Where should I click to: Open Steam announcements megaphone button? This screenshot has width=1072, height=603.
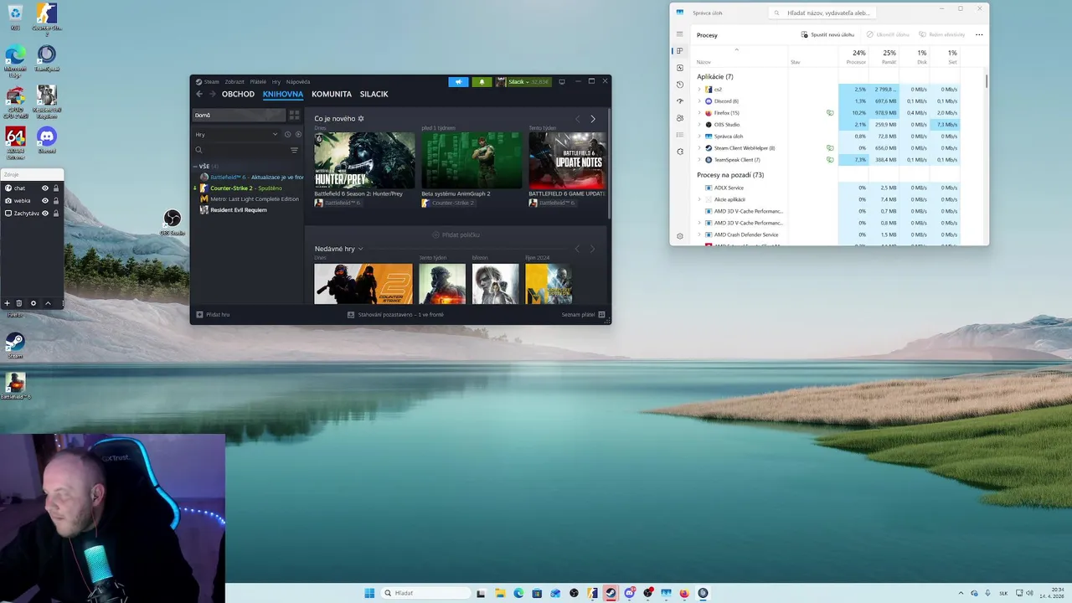pyautogui.click(x=458, y=82)
